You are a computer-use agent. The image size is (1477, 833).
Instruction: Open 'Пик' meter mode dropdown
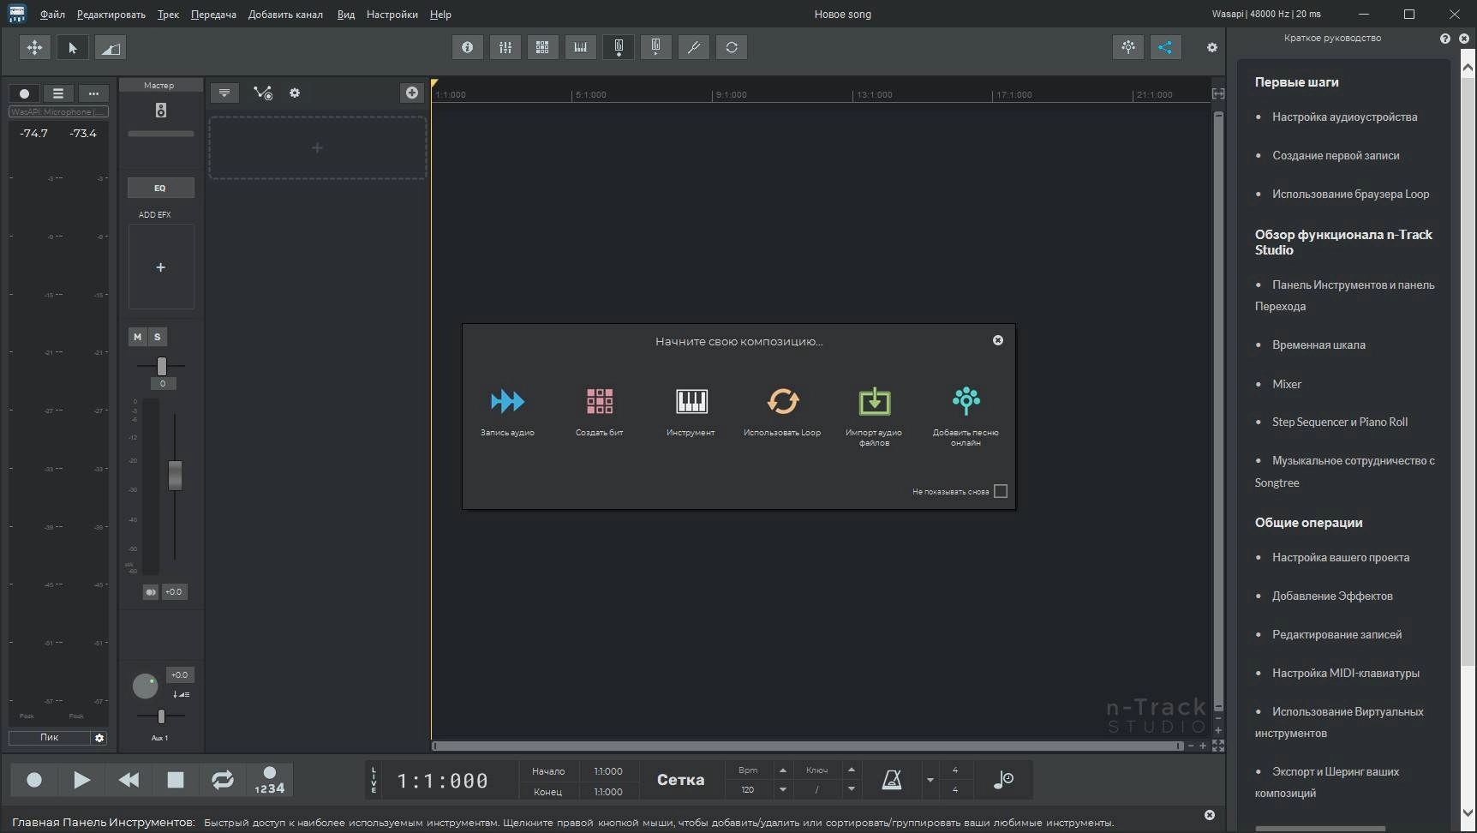click(x=50, y=738)
